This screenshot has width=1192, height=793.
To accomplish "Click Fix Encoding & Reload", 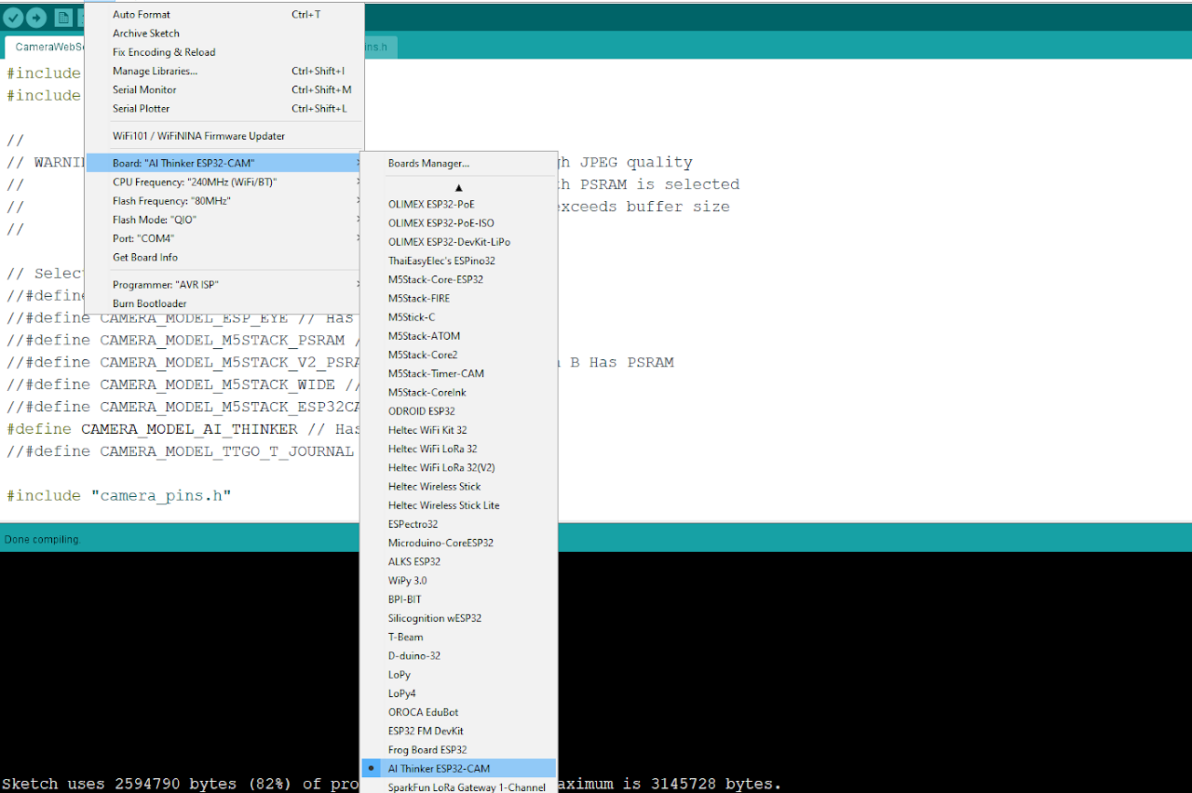I will [223, 52].
